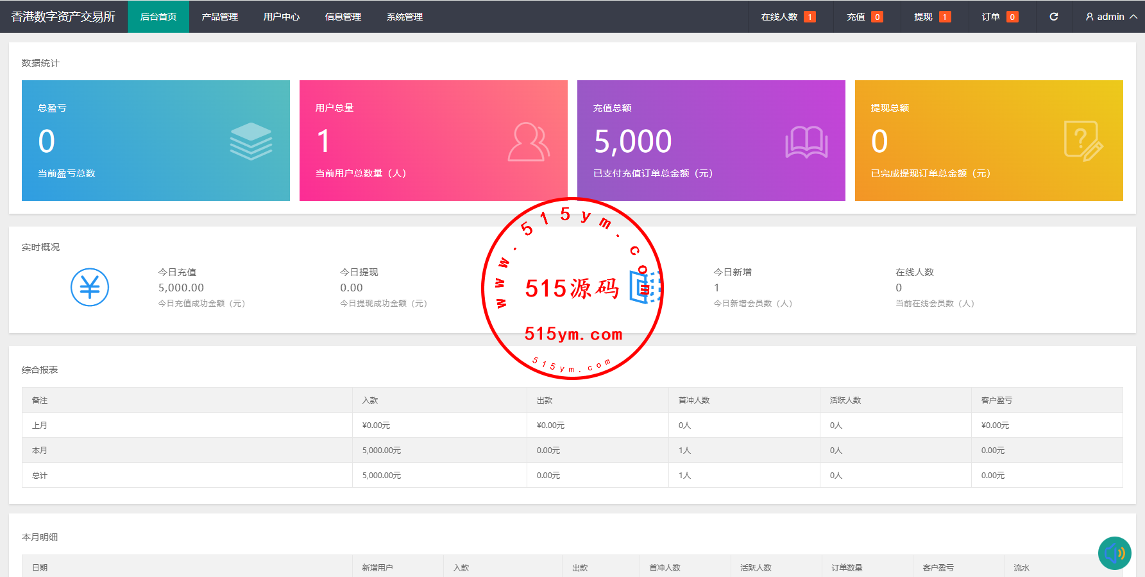Click the yen currency circle icon
The width and height of the screenshot is (1145, 577).
(90, 287)
